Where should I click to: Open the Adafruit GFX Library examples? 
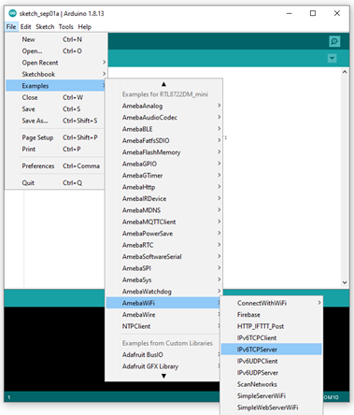163,366
